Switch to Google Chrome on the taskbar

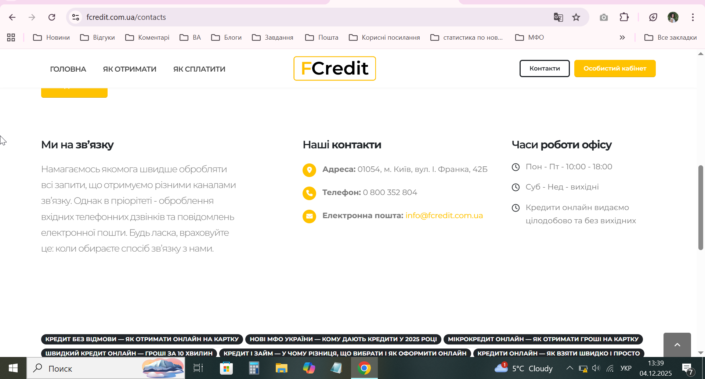[364, 368]
